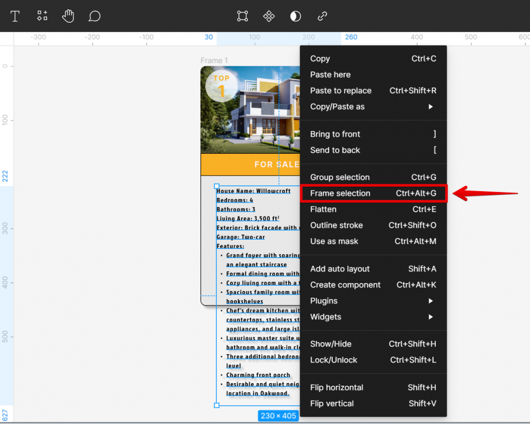
Task: Toggle Lock/Unlock on the selection
Action: [x=333, y=360]
